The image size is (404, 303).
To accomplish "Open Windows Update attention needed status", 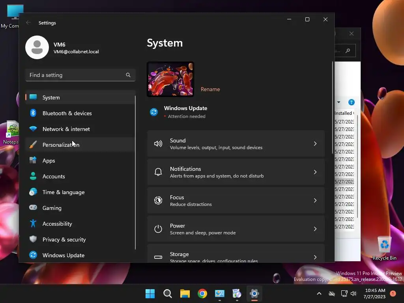I will pos(185,112).
